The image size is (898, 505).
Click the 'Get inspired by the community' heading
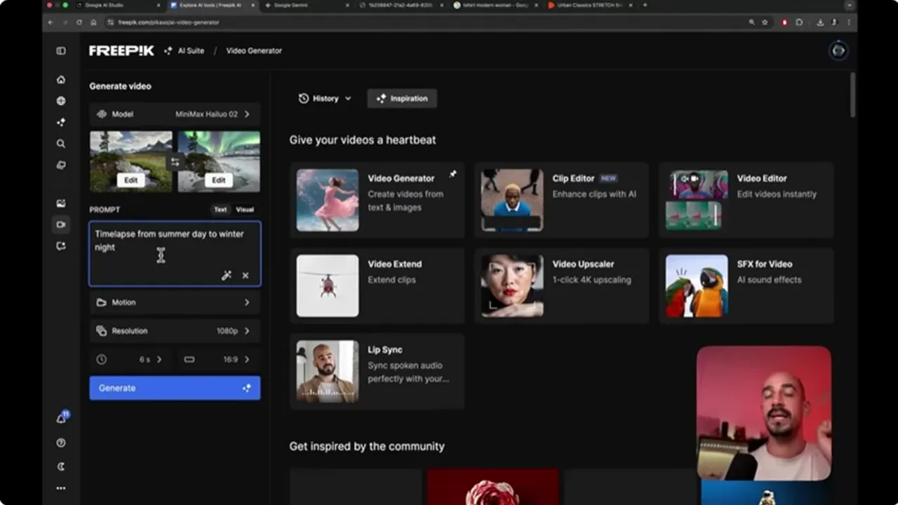pyautogui.click(x=367, y=446)
